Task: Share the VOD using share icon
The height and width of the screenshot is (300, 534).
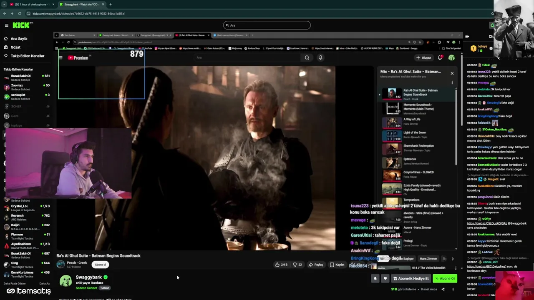Action: [443, 289]
